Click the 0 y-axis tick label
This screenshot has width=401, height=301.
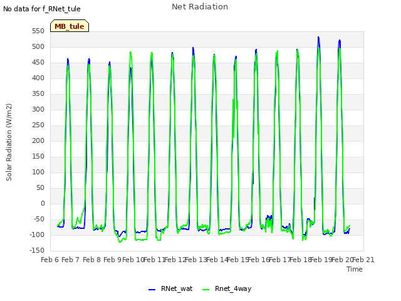43,203
